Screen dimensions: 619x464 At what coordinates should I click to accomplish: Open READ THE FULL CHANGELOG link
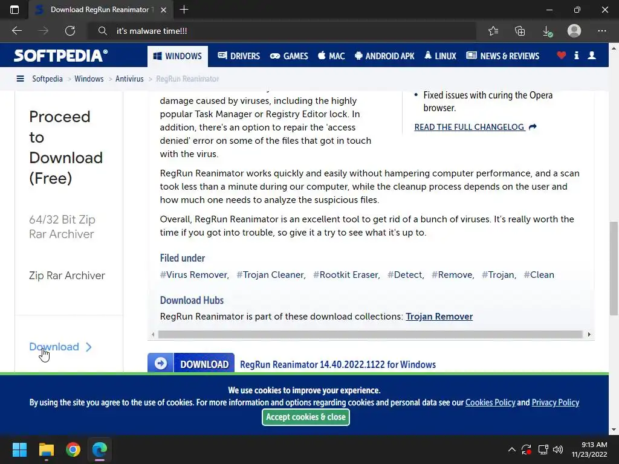click(469, 127)
